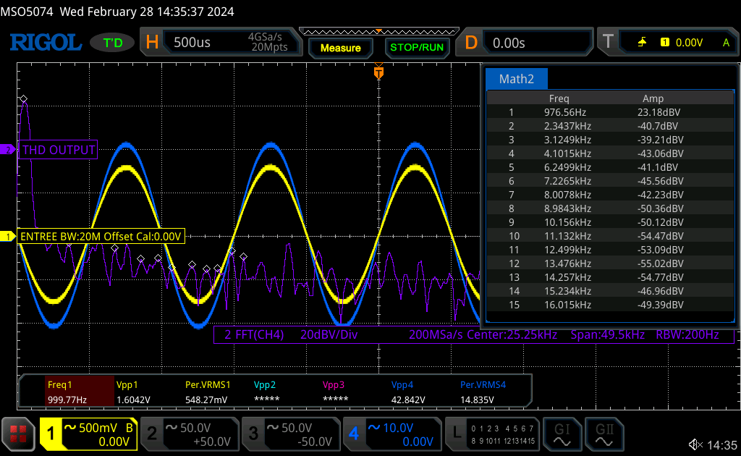Open the 0.00V trigger level setting

pyautogui.click(x=689, y=43)
